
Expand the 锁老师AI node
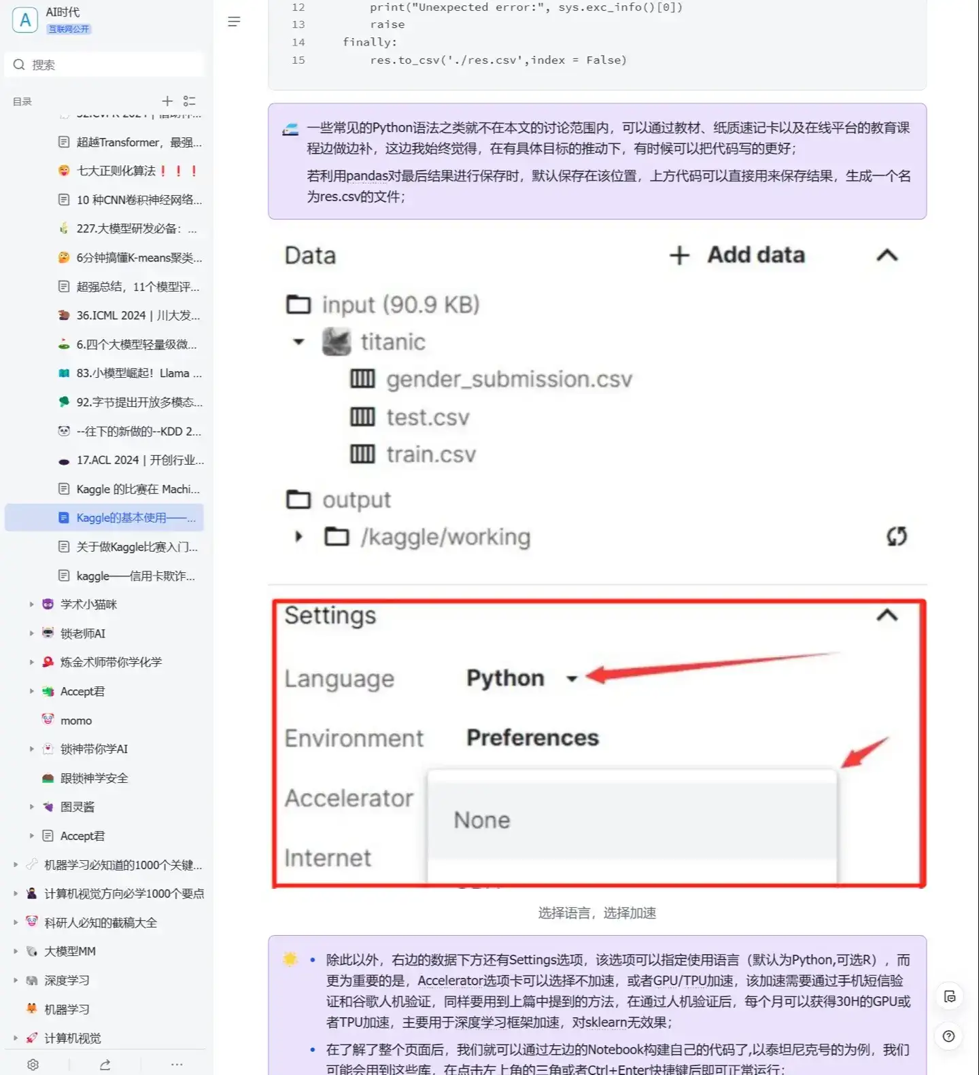[x=31, y=633]
